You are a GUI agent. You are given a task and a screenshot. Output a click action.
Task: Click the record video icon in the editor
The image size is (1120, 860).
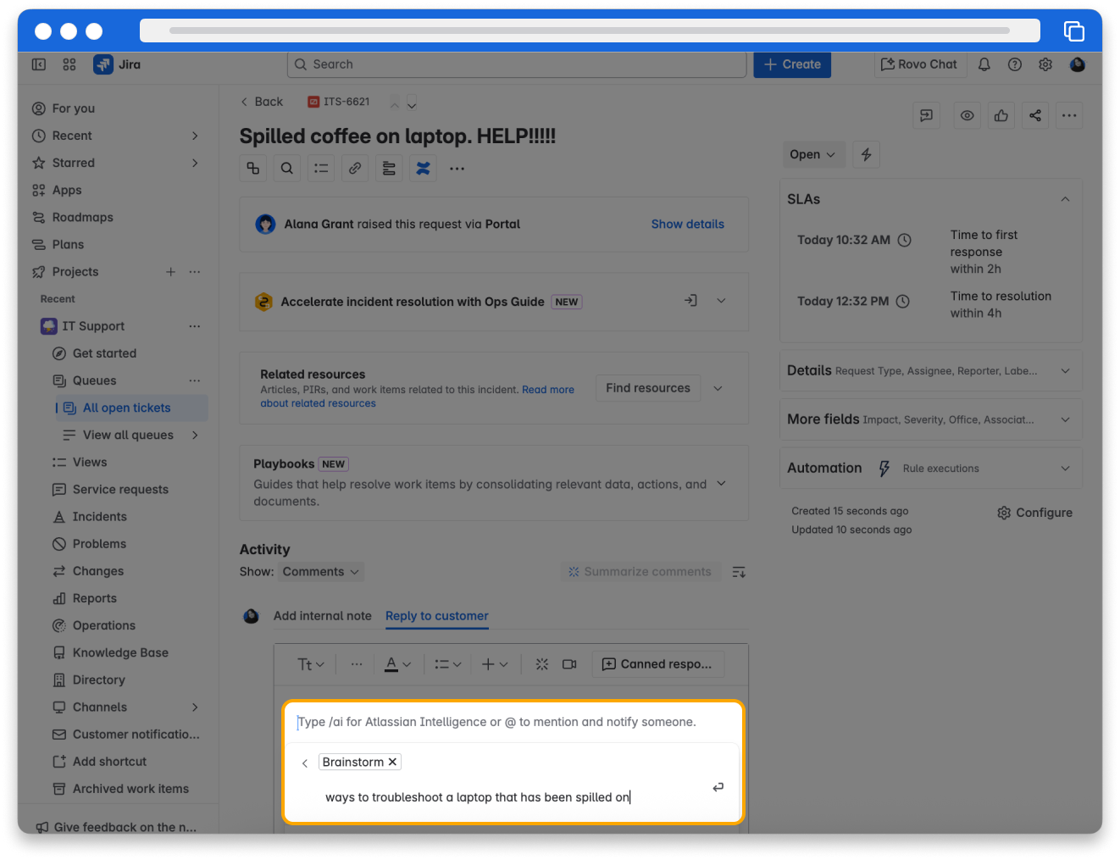click(569, 664)
